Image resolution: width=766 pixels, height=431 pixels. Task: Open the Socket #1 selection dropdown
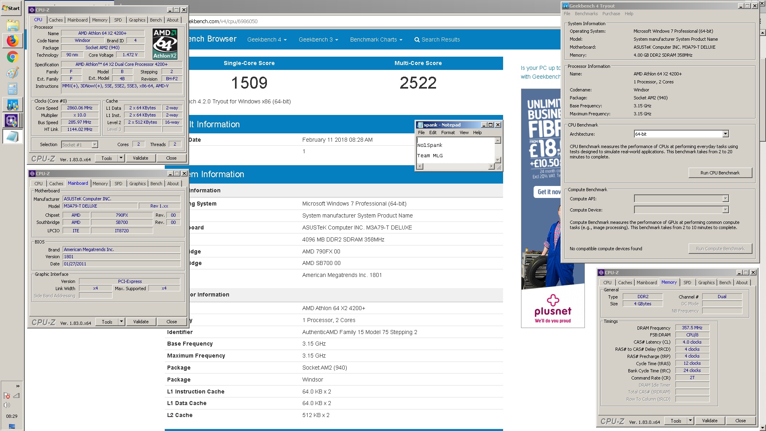(95, 144)
